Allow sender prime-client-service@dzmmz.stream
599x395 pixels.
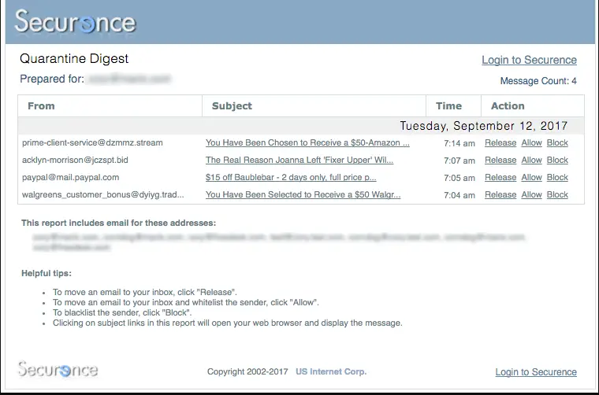pyautogui.click(x=531, y=142)
